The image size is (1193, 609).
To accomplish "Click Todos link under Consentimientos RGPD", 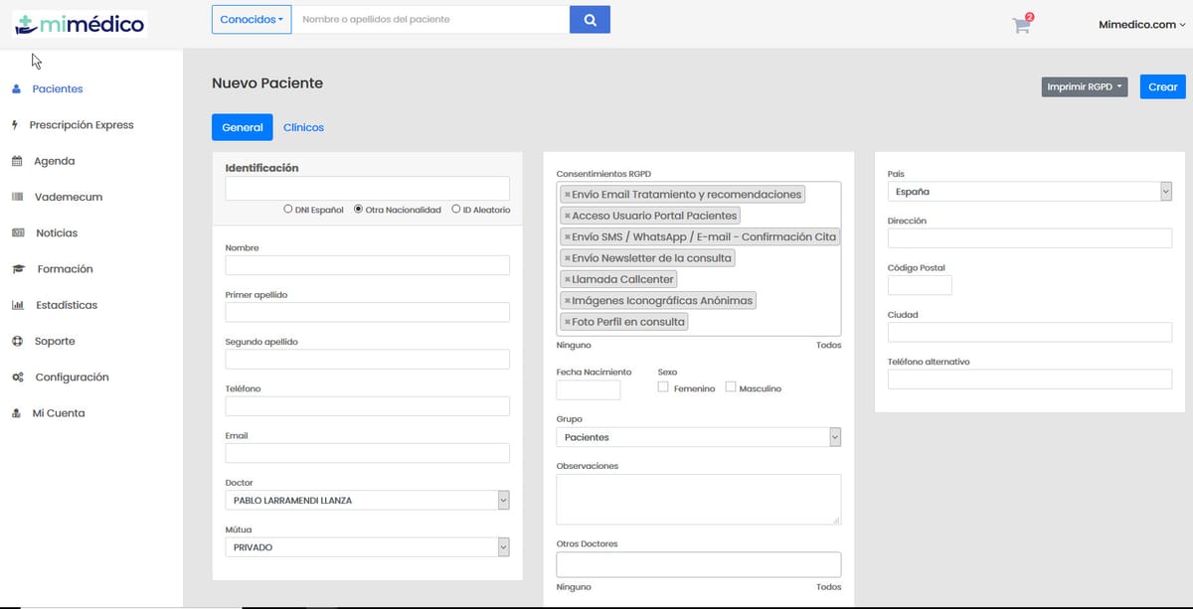I will [828, 346].
